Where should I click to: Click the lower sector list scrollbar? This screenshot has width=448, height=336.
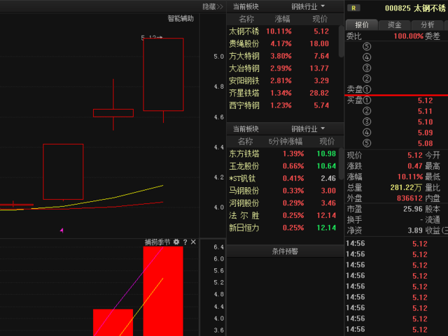click(x=341, y=163)
